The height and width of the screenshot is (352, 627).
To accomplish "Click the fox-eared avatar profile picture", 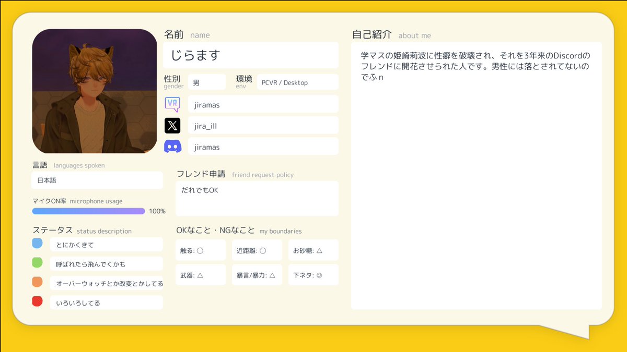I will coord(95,91).
